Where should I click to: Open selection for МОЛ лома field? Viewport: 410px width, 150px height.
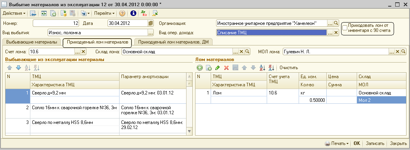click(x=392, y=52)
